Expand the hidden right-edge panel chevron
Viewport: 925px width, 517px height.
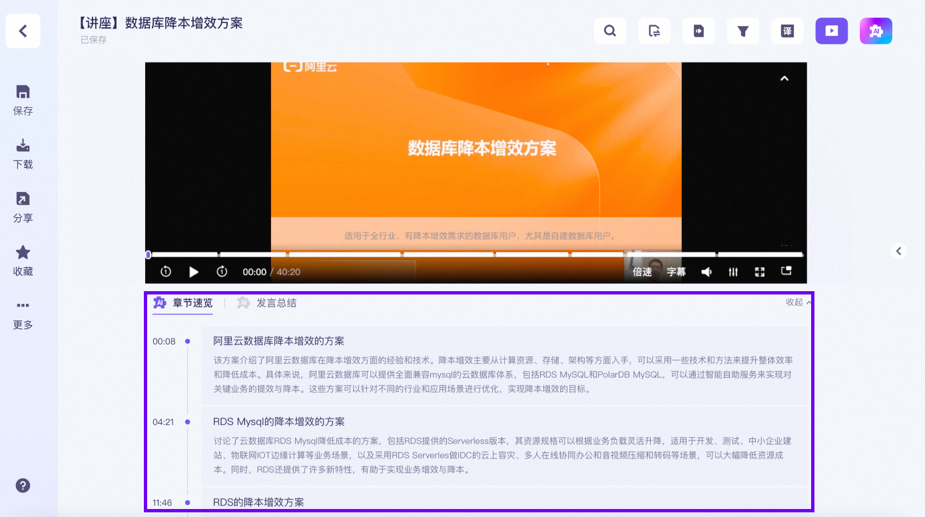pos(898,251)
